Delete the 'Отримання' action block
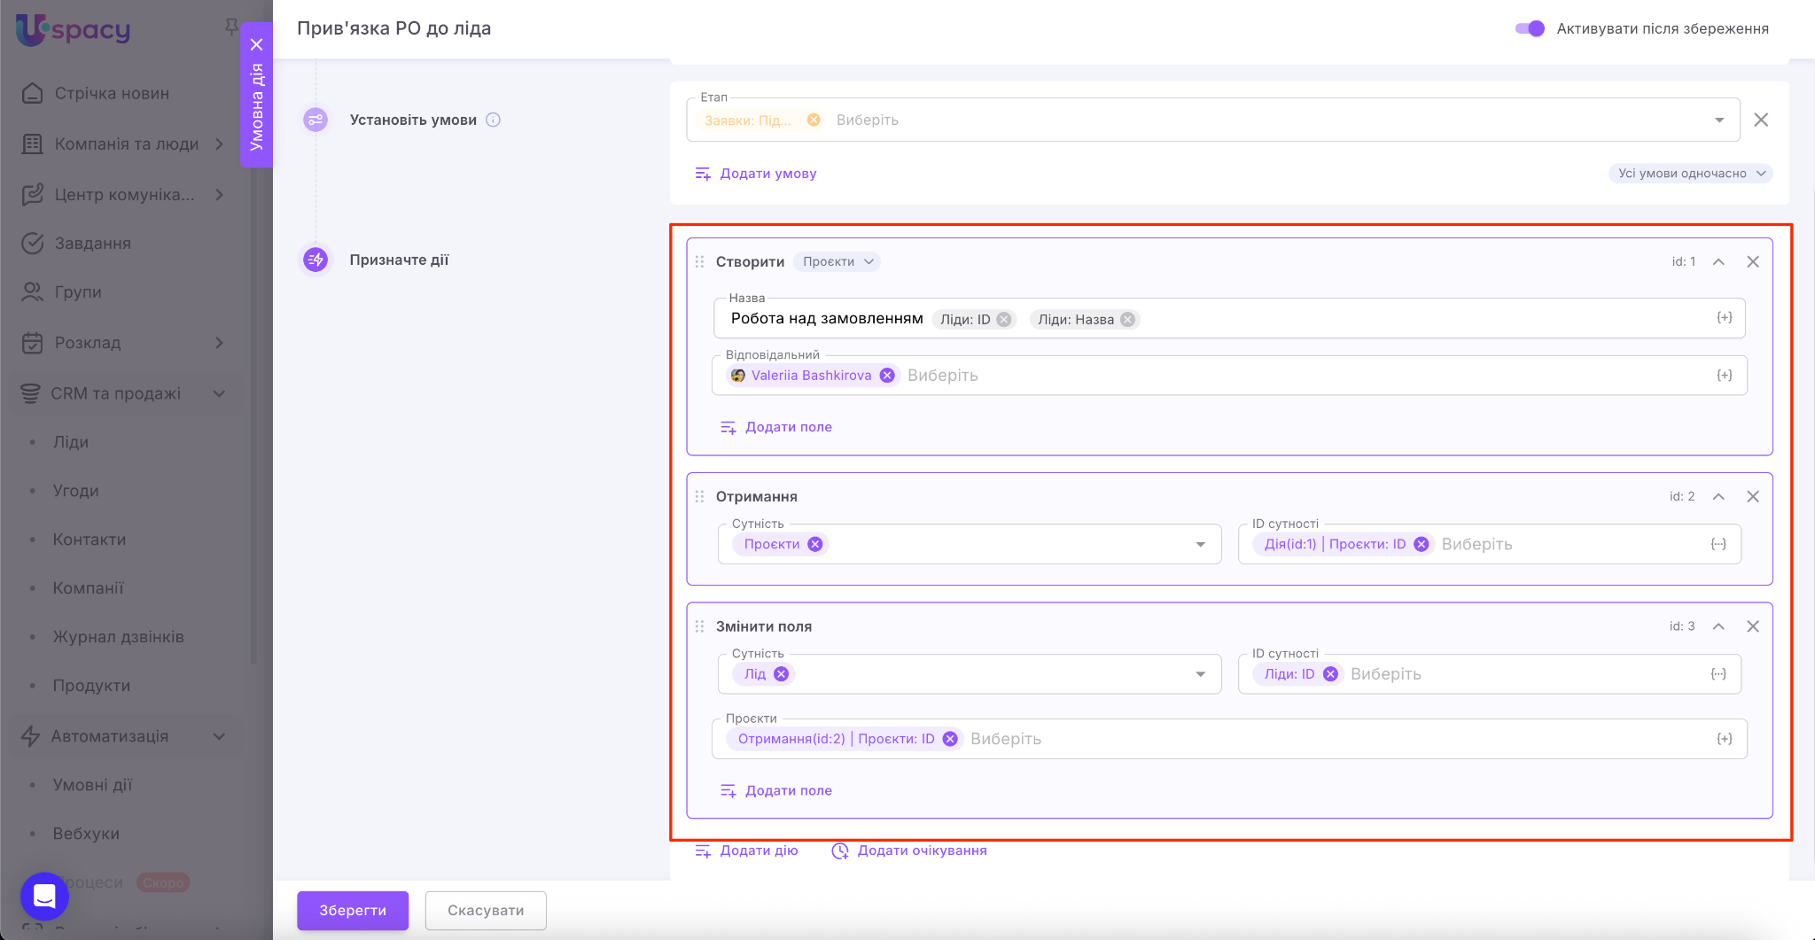Image resolution: width=1815 pixels, height=940 pixels. (1752, 496)
